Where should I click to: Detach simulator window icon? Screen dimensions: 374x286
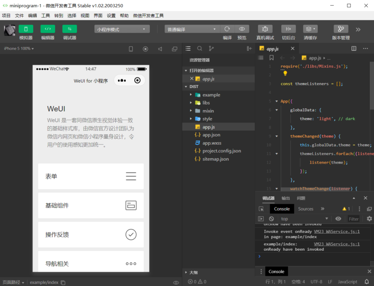point(175,49)
